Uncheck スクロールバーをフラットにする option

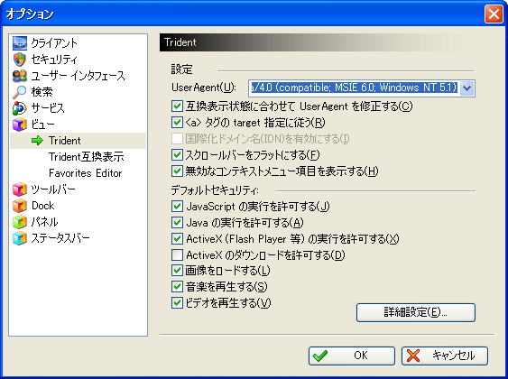tap(177, 154)
